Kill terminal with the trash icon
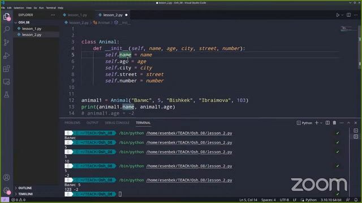 334,123
